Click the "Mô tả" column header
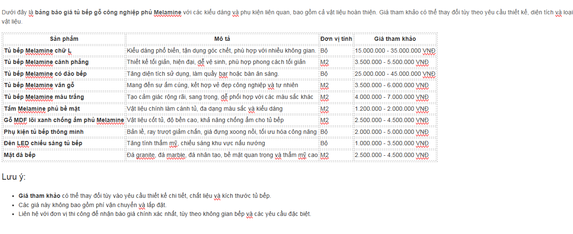Viewport: 573px width, 234px height. tap(222, 39)
